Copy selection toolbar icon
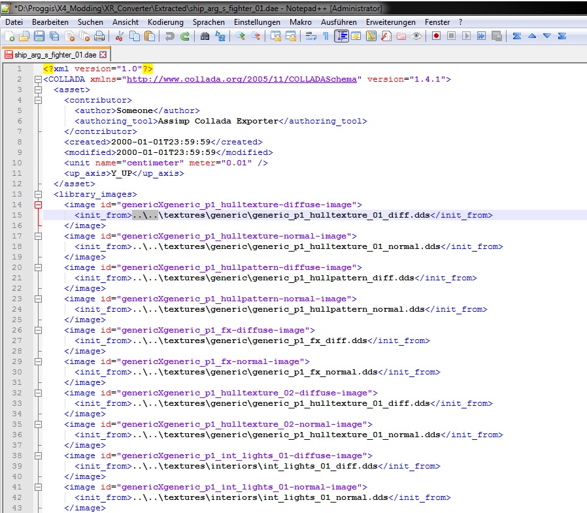Image resolution: width=587 pixels, height=513 pixels. click(x=135, y=37)
